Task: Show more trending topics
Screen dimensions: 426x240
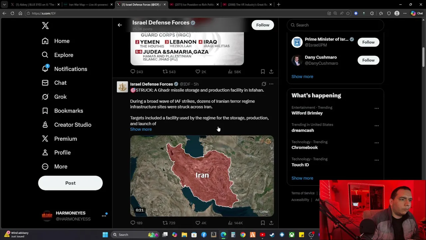Action: point(302,178)
